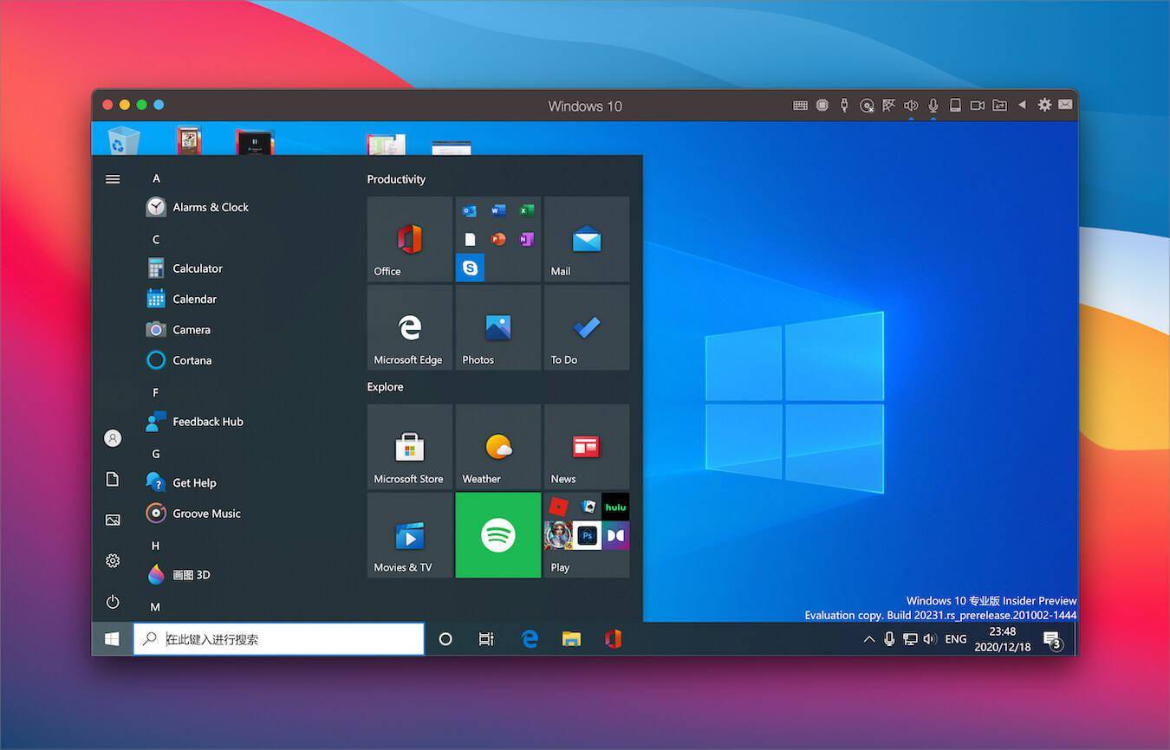Open the Photos tile
The image size is (1170, 750).
point(498,327)
